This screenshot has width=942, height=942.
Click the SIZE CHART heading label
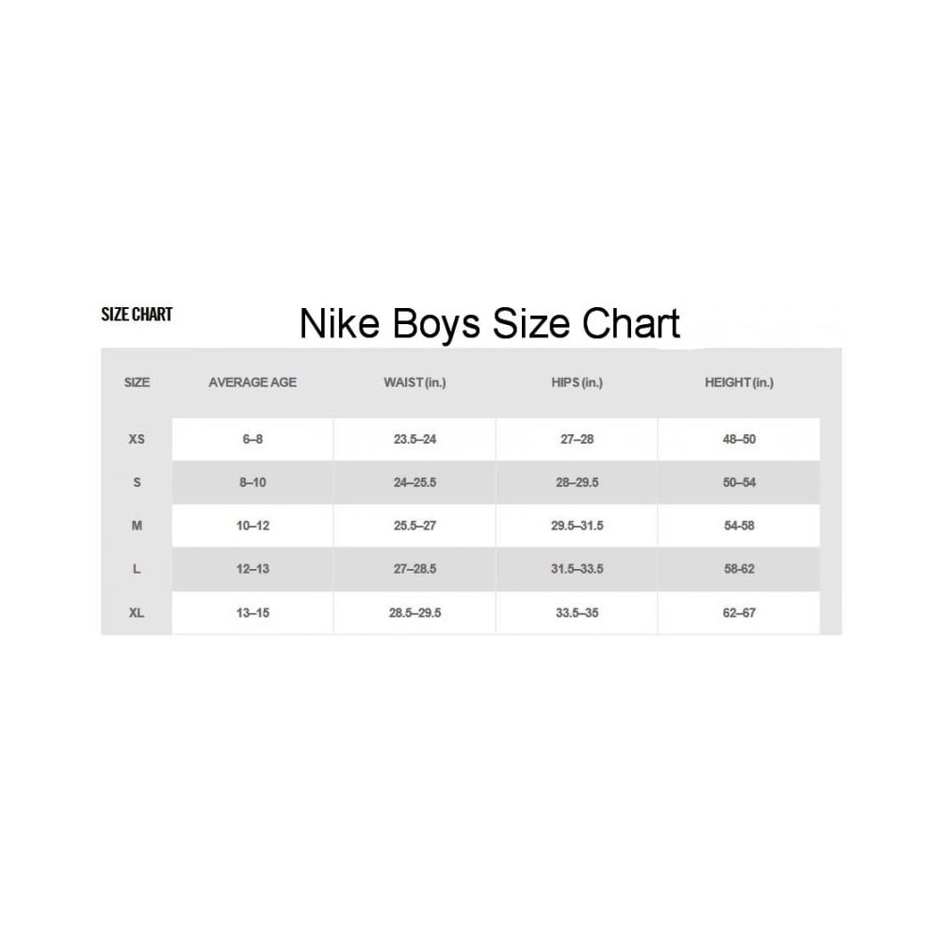[137, 315]
